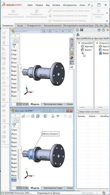Click the Вытянутый вырез ribbon command
The width and height of the screenshot is (110, 195).
[98, 14]
